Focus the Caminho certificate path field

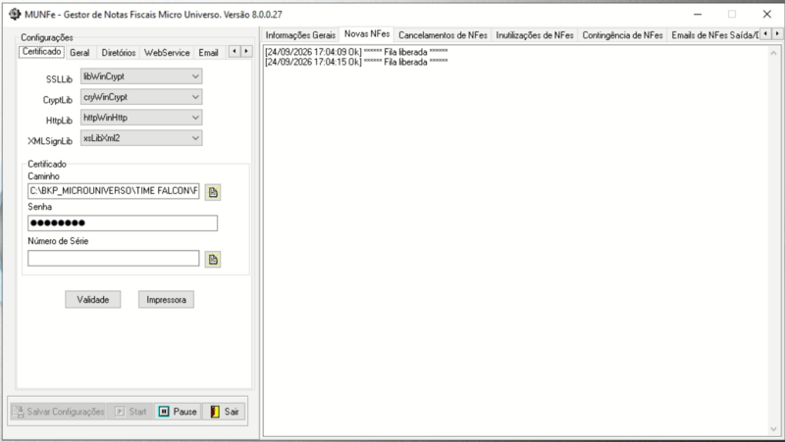coord(114,190)
